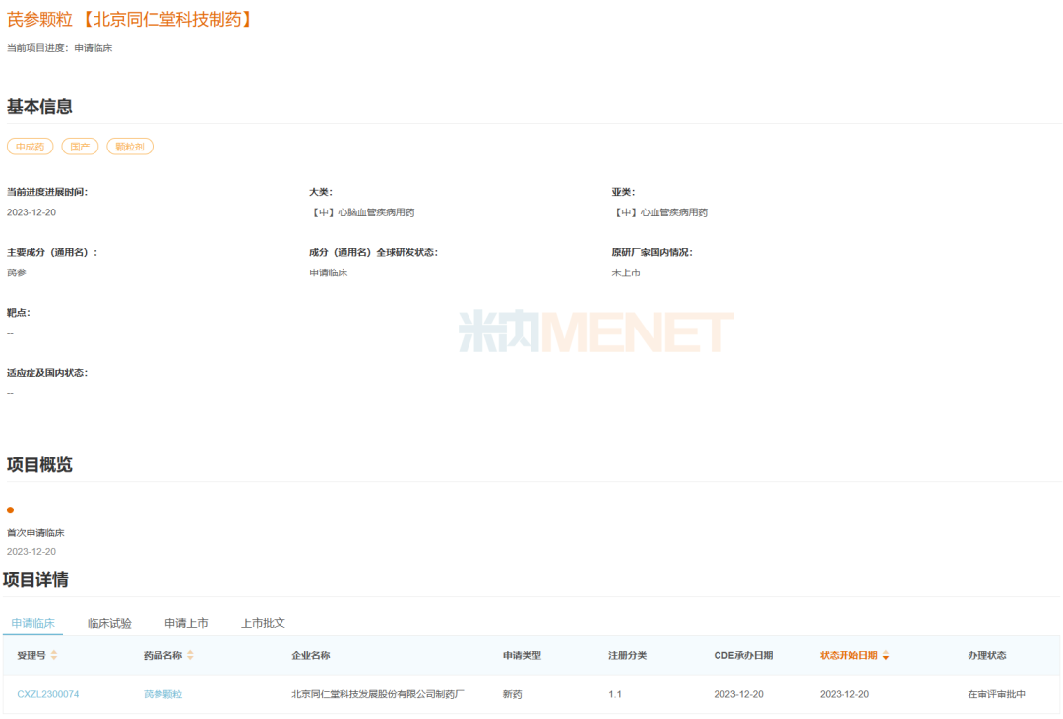This screenshot has width=1063, height=719.
Task: Click the page title 芪参颗粒【北京同仁堂科技制药】
Action: click(x=130, y=19)
